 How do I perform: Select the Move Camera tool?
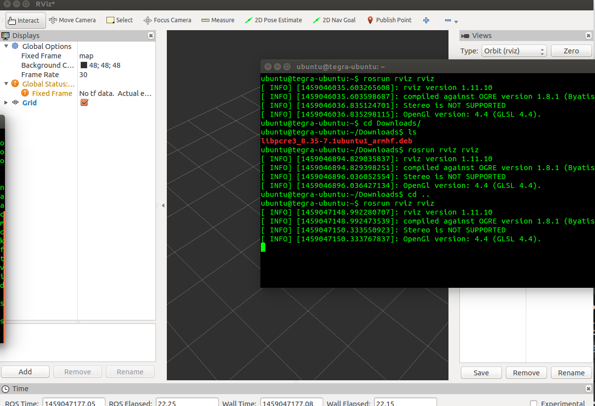(x=72, y=20)
